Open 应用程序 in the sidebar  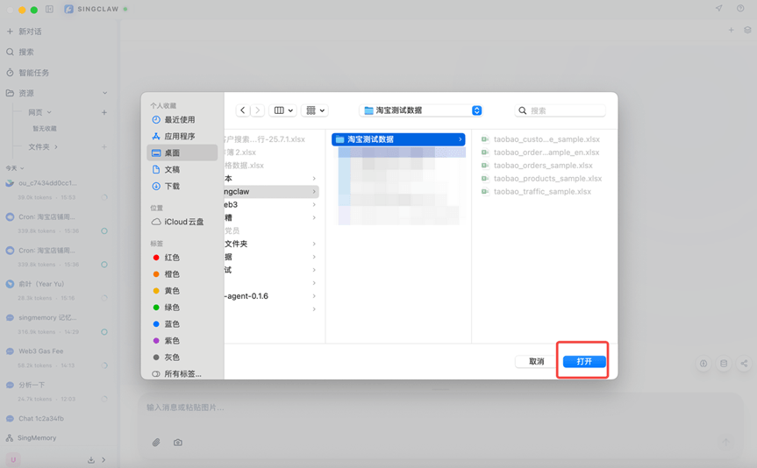(x=179, y=137)
